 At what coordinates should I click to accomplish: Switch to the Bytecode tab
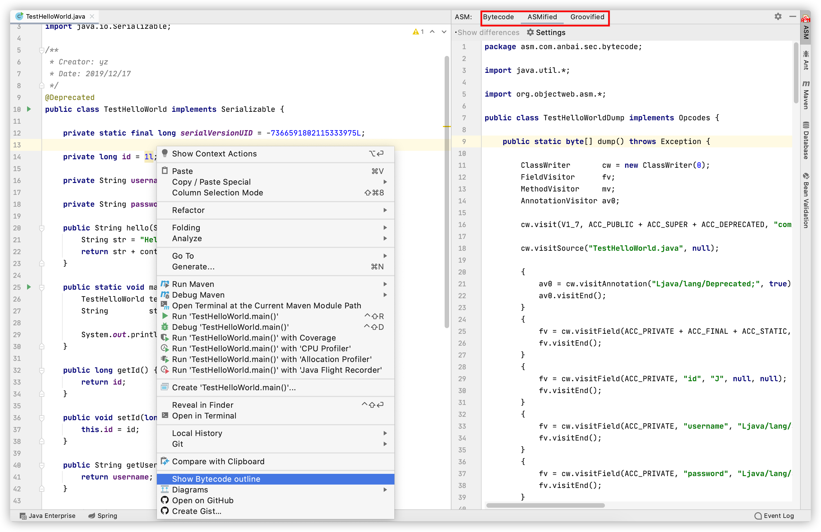498,17
